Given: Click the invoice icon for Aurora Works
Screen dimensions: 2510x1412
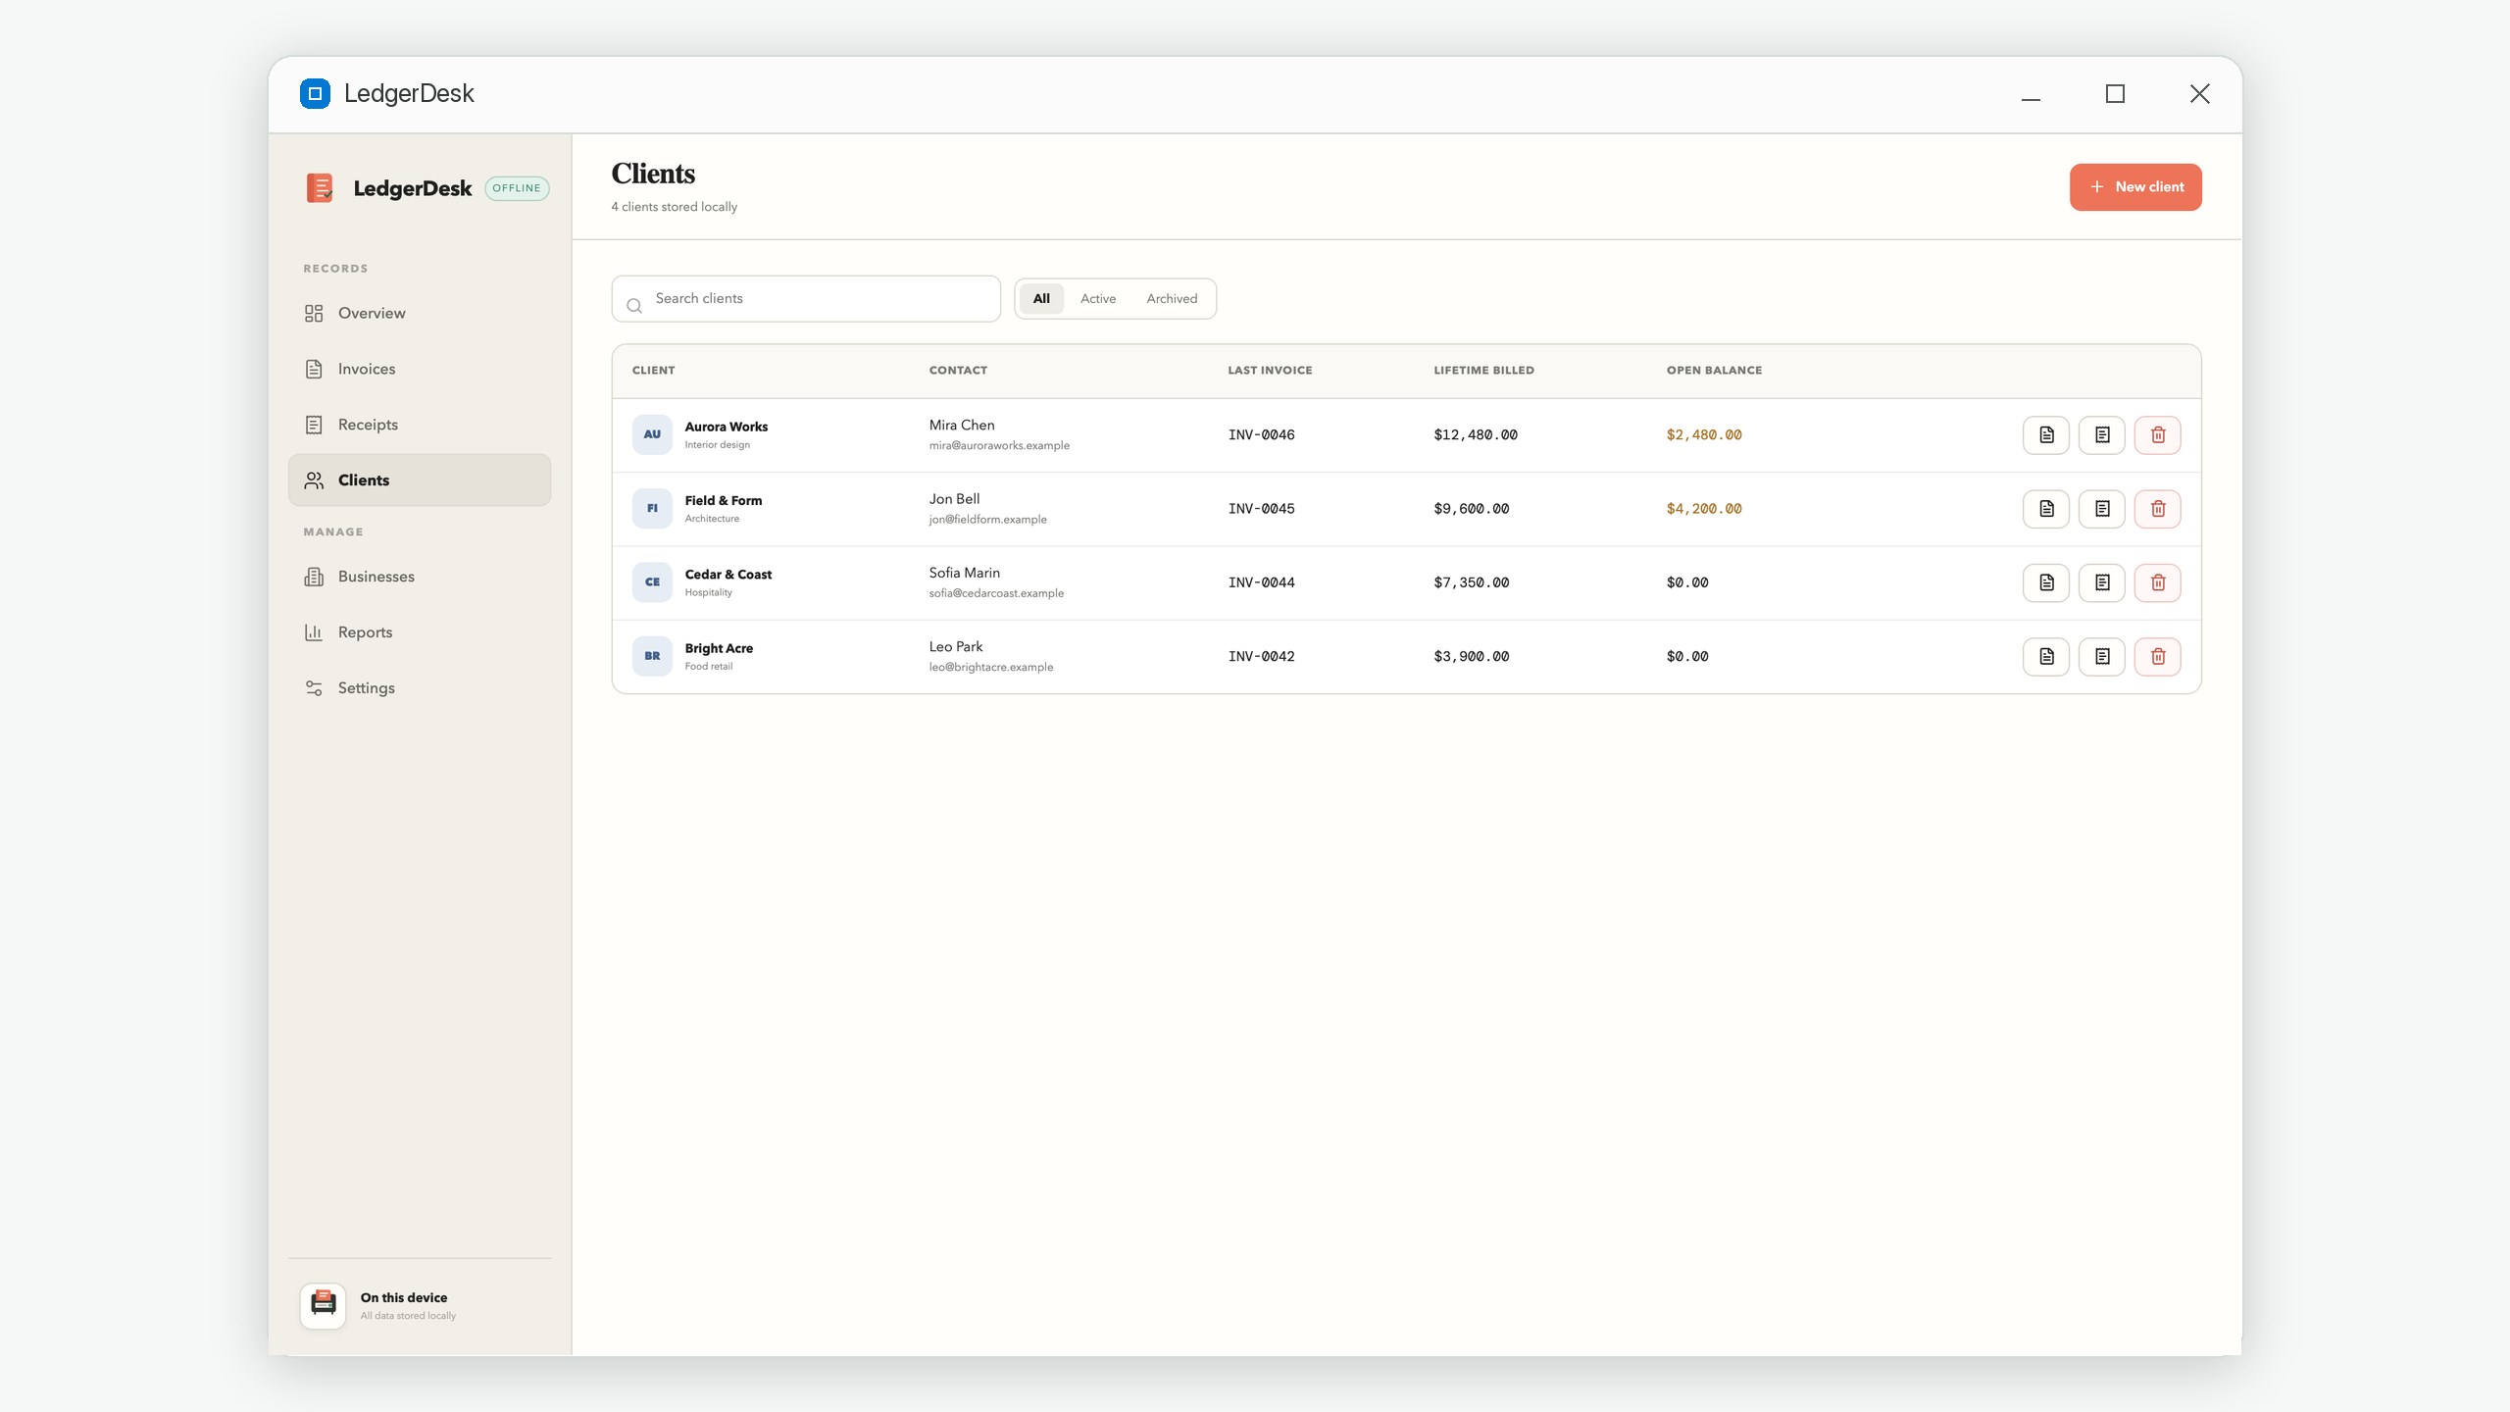Looking at the screenshot, I should point(2046,434).
